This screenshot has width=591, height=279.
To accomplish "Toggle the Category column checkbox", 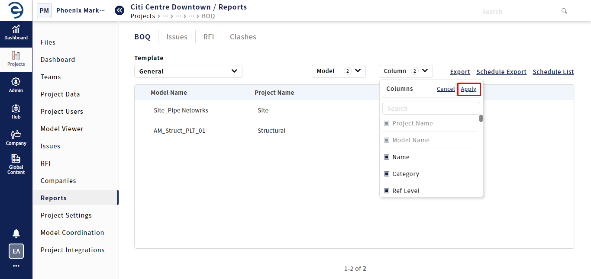I will click(x=387, y=174).
